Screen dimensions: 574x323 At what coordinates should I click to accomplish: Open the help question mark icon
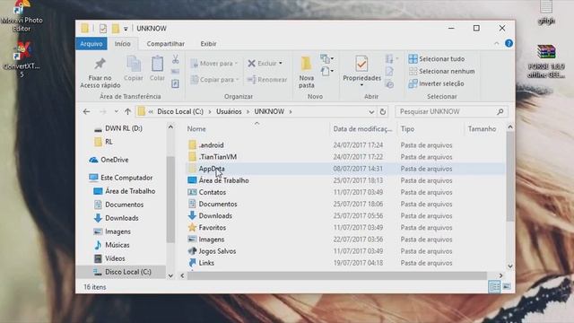point(509,43)
